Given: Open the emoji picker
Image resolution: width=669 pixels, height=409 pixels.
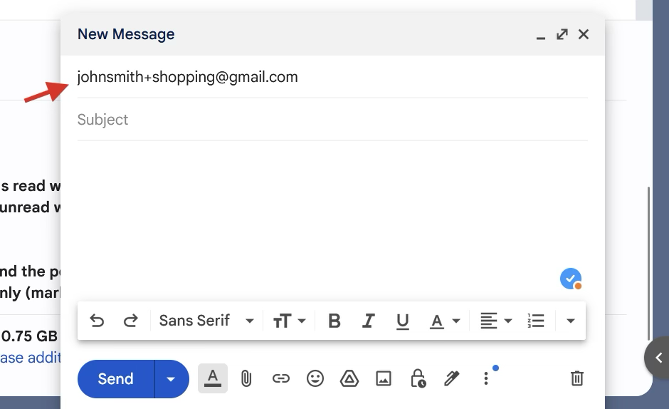Looking at the screenshot, I should pyautogui.click(x=315, y=378).
